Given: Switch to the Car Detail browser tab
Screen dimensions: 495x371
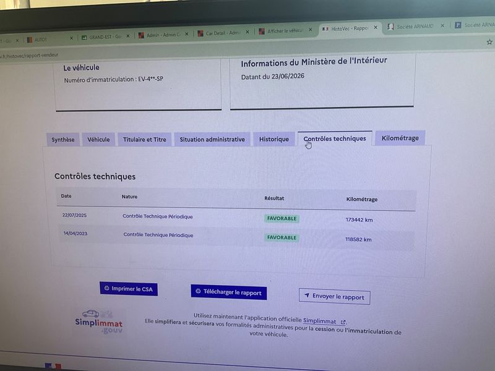Looking at the screenshot, I should (x=220, y=33).
